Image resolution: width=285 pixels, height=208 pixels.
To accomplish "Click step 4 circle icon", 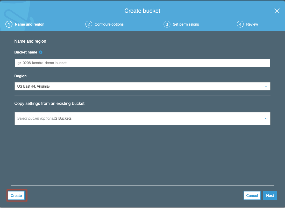I will coord(240,24).
